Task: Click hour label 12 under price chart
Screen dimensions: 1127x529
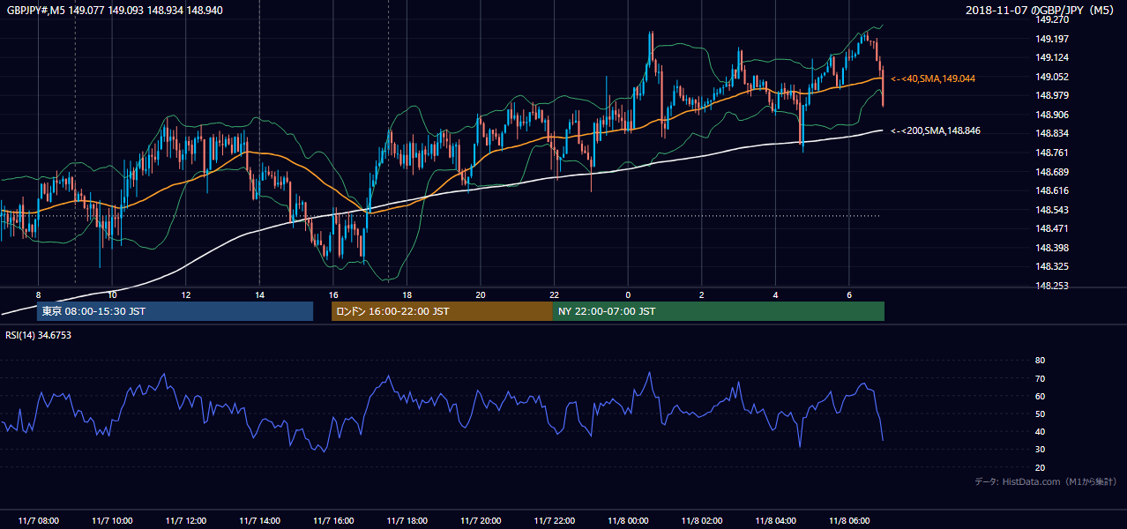Action: [185, 294]
